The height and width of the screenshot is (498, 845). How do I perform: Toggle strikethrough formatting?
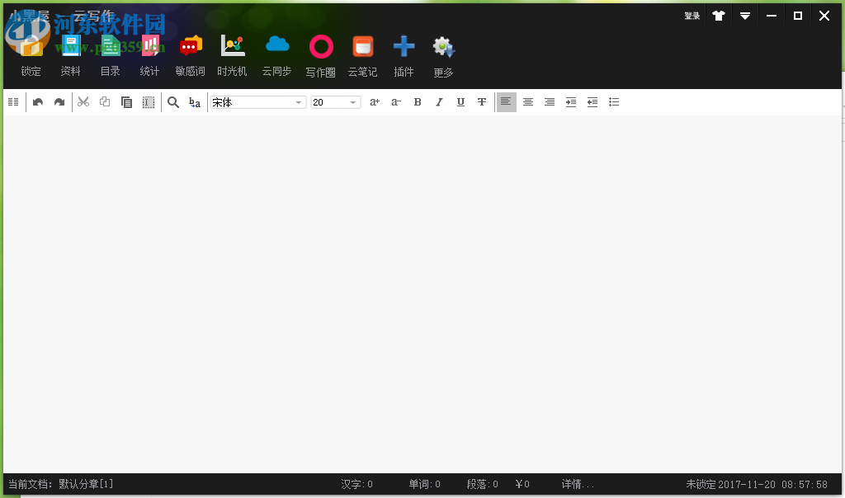tap(482, 101)
